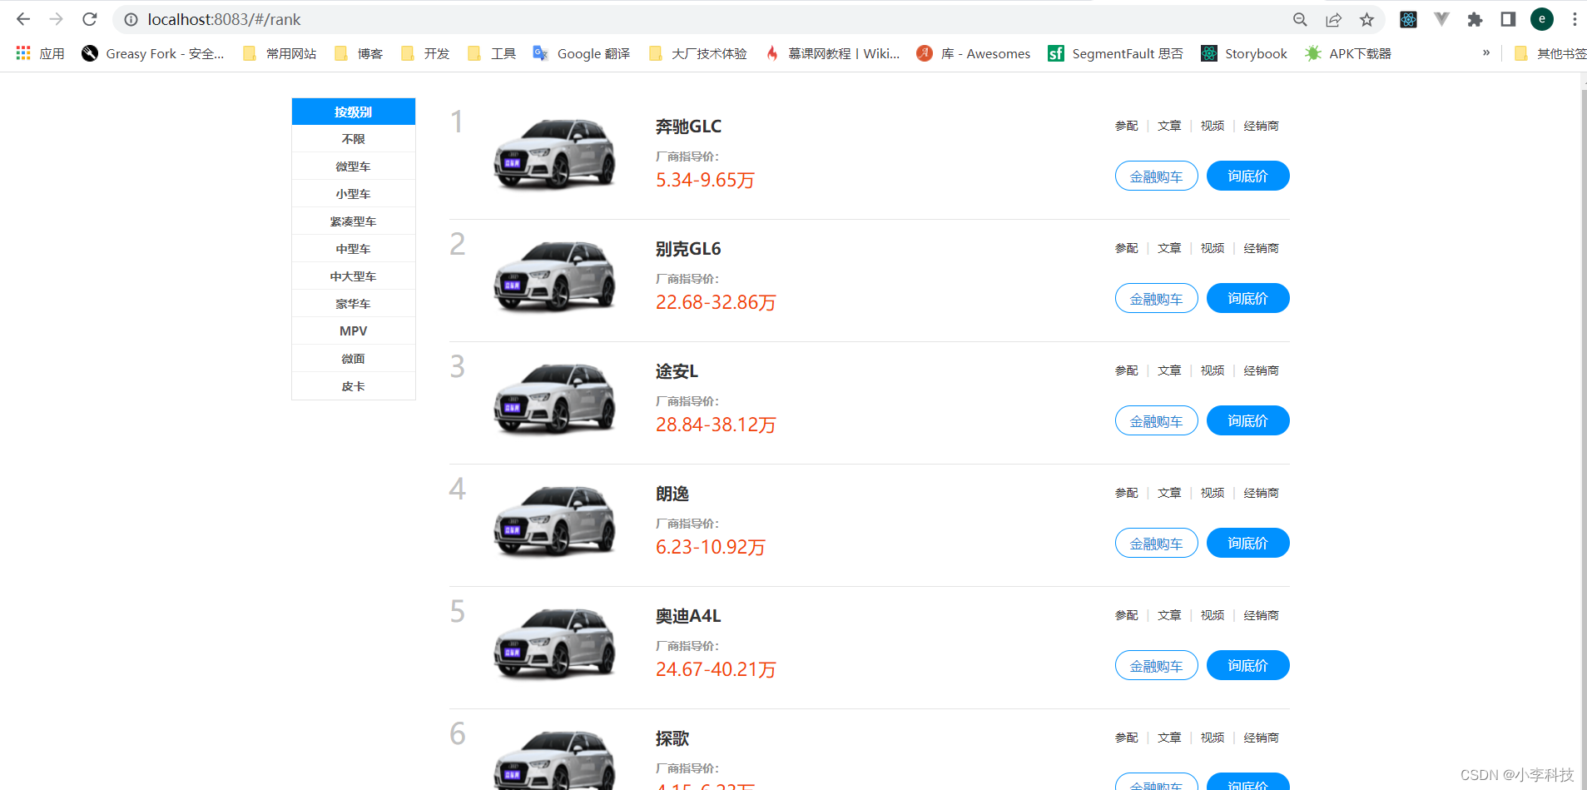Open 经销商 link for 朗逸
Screen dimensions: 1587x790
[x=1262, y=493]
